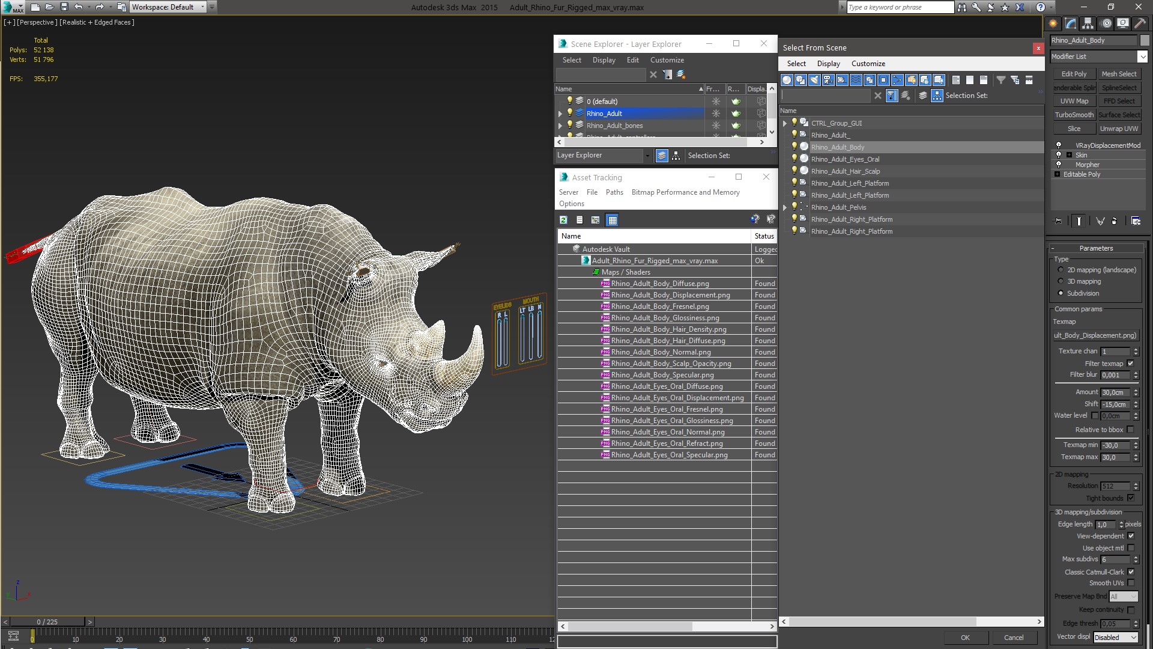Click the time slider 0 / 225 handle

tap(47, 622)
